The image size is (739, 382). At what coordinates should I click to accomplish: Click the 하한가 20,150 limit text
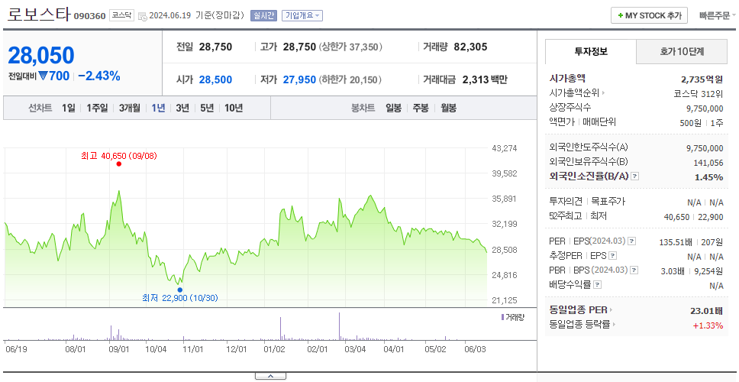(x=350, y=79)
